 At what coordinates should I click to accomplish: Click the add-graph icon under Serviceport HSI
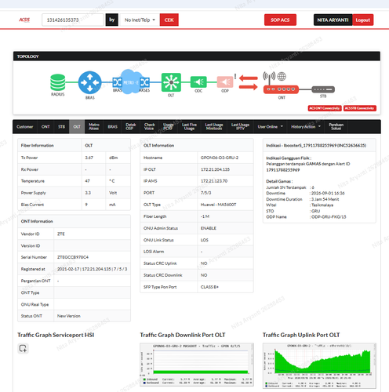click(x=23, y=348)
